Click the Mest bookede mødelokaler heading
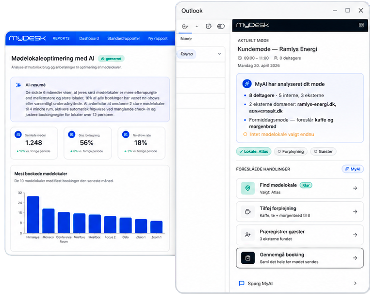The height and width of the screenshot is (304, 375). coord(41,174)
